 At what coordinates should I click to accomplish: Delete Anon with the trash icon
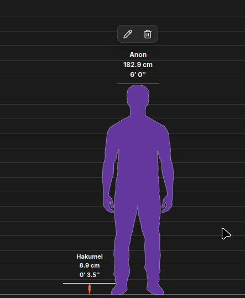tap(148, 34)
